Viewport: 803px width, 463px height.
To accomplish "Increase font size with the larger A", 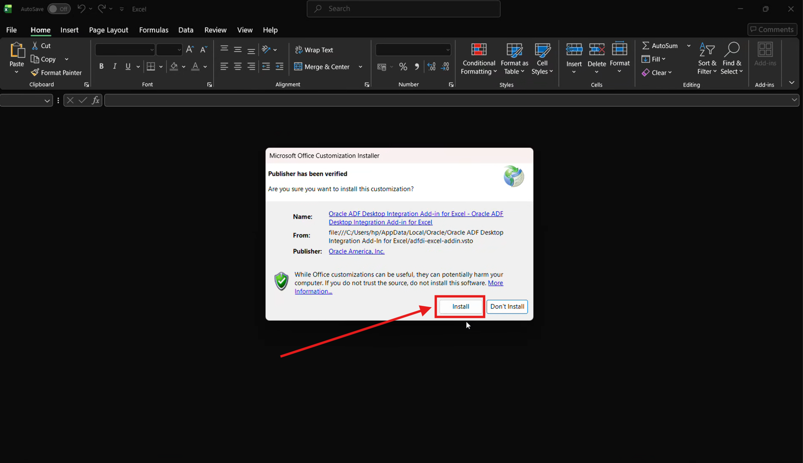I will [x=190, y=49].
